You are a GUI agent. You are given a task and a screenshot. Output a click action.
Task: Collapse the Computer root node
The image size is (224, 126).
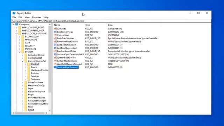(x=13, y=24)
